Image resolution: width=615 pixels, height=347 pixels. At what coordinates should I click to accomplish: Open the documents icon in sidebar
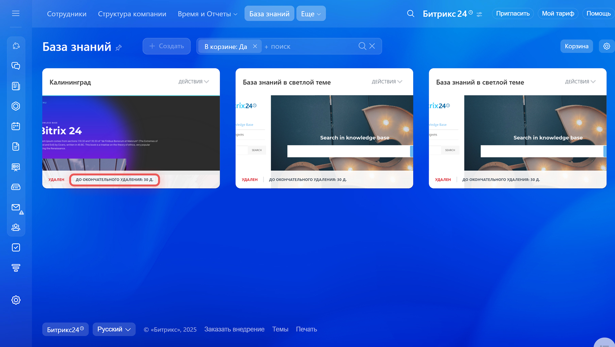[16, 146]
